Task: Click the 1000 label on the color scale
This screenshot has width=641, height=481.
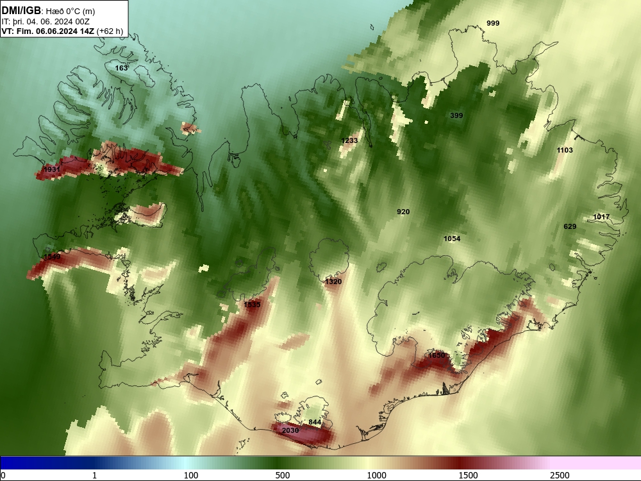Action: pos(376,475)
